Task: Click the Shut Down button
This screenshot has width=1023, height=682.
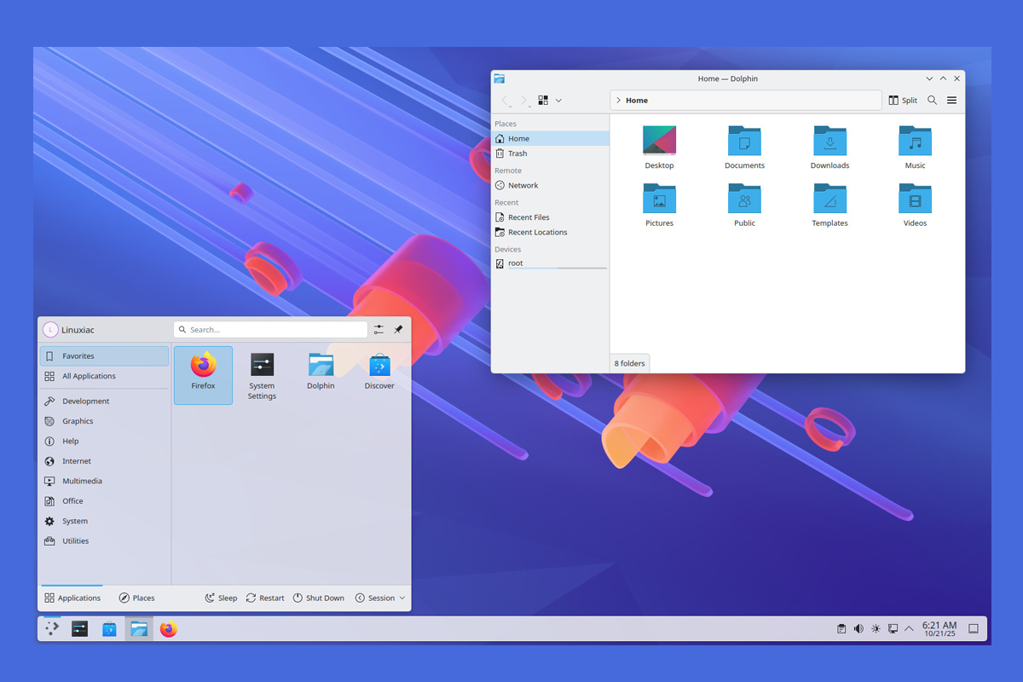Action: click(319, 598)
